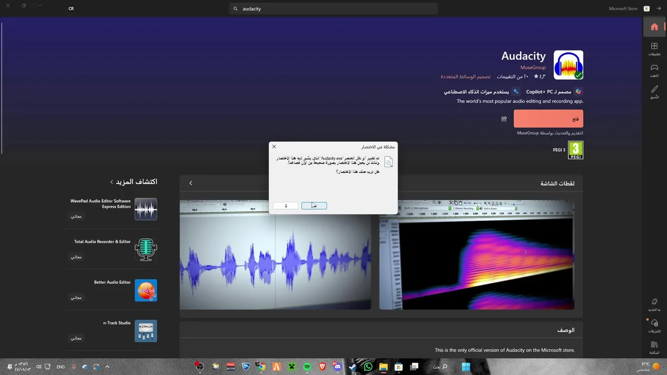Open the Library in the Store sidebar
The image size is (667, 375).
(x=654, y=348)
